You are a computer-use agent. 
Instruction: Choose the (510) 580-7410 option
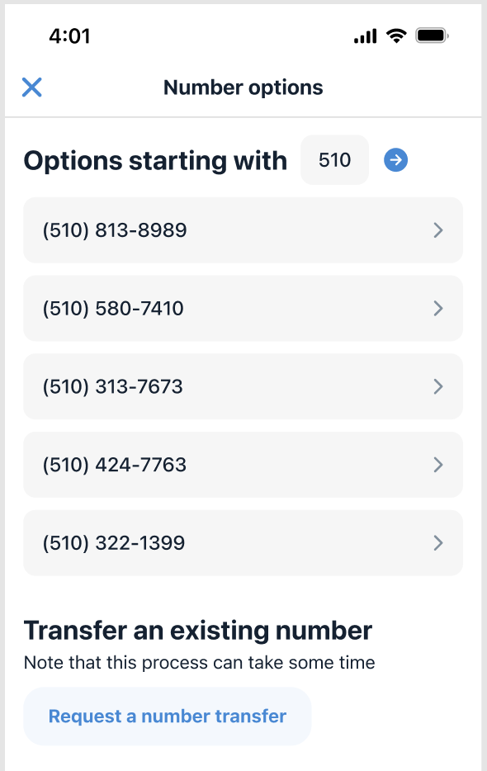click(x=243, y=308)
